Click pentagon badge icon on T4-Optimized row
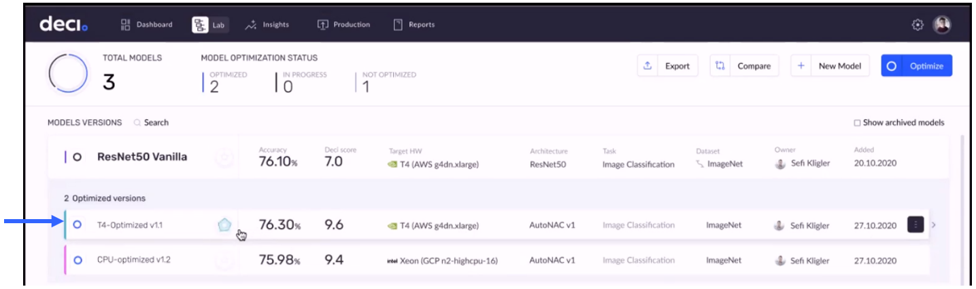This screenshot has width=976, height=289. point(224,225)
